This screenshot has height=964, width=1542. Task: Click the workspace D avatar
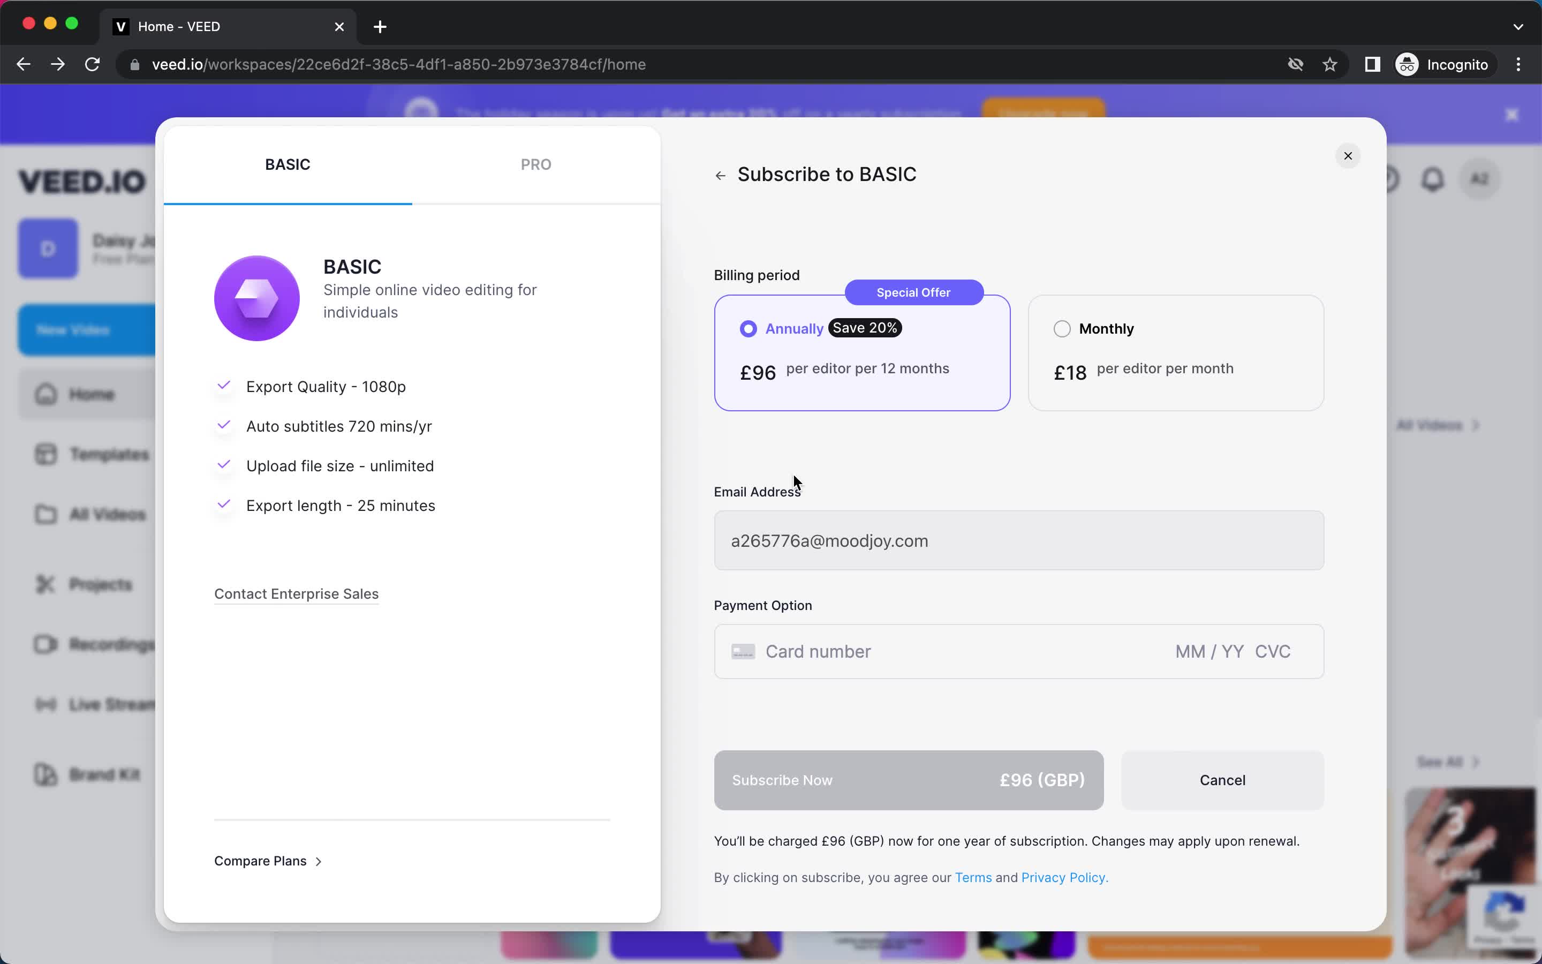tap(48, 248)
